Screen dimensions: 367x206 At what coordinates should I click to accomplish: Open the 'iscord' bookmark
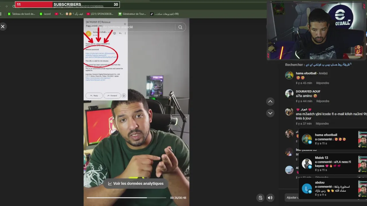pyautogui.click(x=45, y=14)
